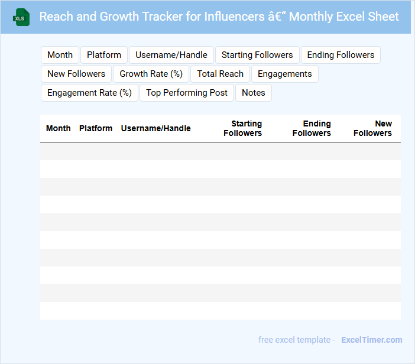Image resolution: width=415 pixels, height=364 pixels.
Task: Choose the Starting Followers tag
Action: pos(257,55)
